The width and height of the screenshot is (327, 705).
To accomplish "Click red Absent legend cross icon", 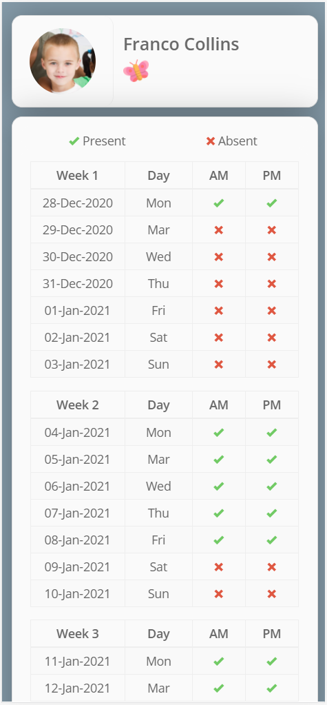I will 210,141.
